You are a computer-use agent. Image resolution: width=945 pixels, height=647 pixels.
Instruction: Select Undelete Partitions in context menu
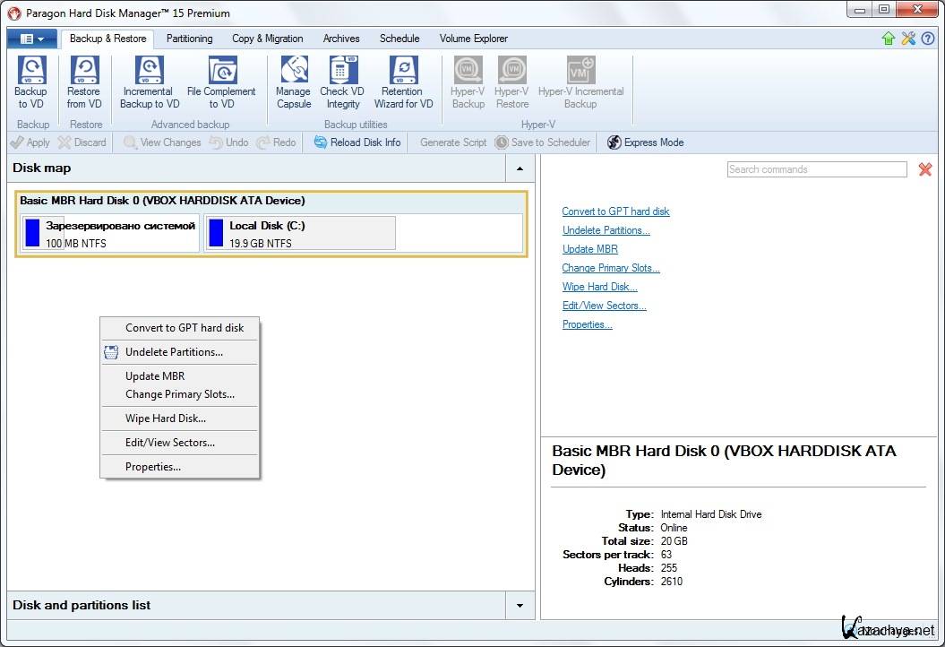pyautogui.click(x=174, y=352)
